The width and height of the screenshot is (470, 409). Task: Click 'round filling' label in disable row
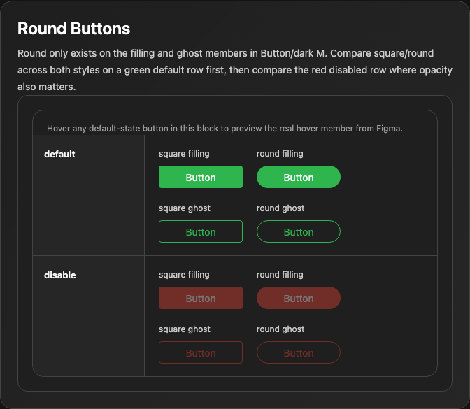point(280,275)
